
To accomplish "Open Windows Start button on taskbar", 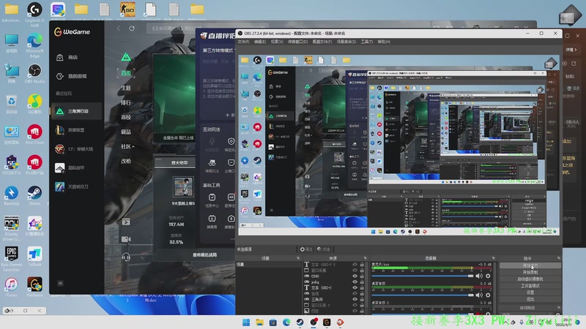I will click(x=246, y=322).
